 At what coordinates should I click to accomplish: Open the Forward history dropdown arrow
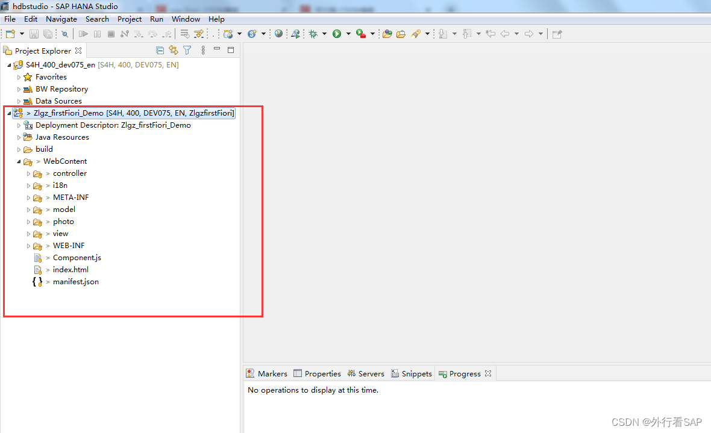pos(540,34)
